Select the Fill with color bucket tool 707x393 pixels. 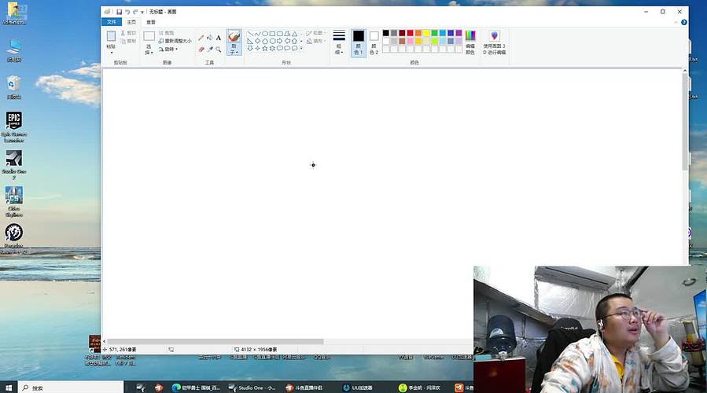coord(209,38)
